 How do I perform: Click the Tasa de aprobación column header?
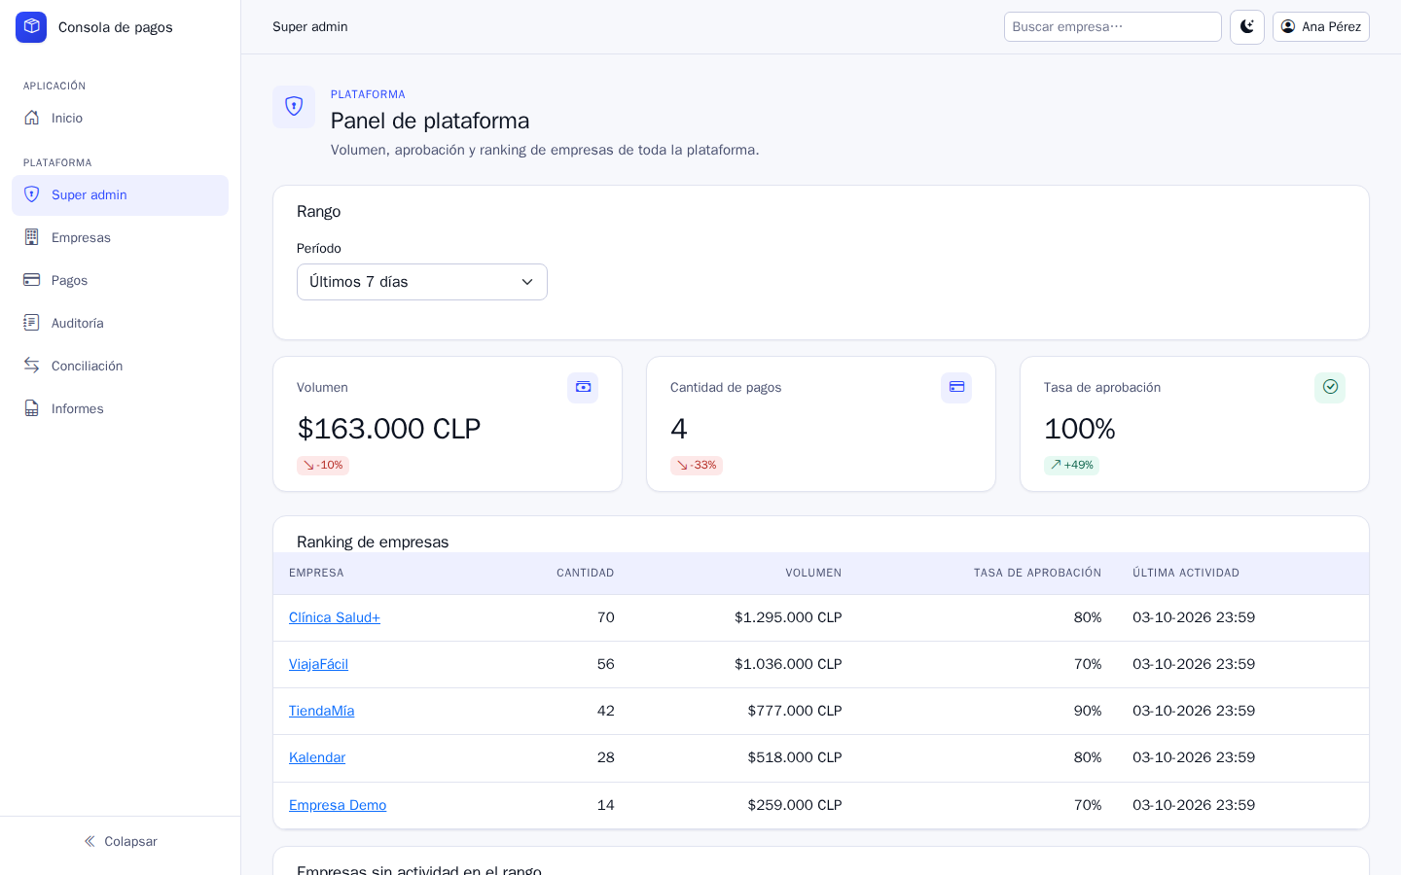pyautogui.click(x=1037, y=573)
